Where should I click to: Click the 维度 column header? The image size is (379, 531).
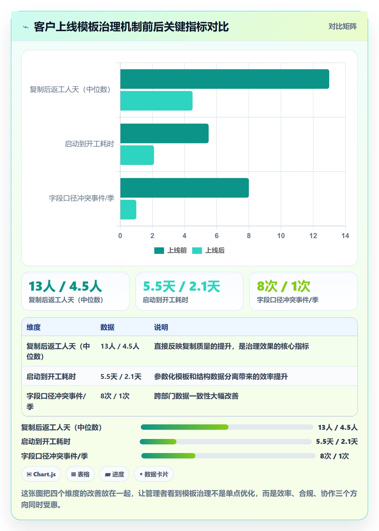tap(34, 327)
